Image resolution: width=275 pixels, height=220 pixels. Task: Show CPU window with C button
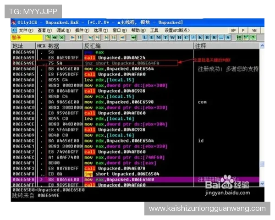pos(186,38)
